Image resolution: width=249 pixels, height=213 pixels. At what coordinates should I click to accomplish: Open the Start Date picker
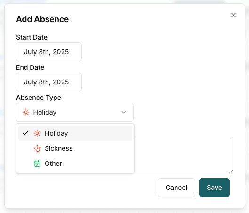click(x=49, y=52)
